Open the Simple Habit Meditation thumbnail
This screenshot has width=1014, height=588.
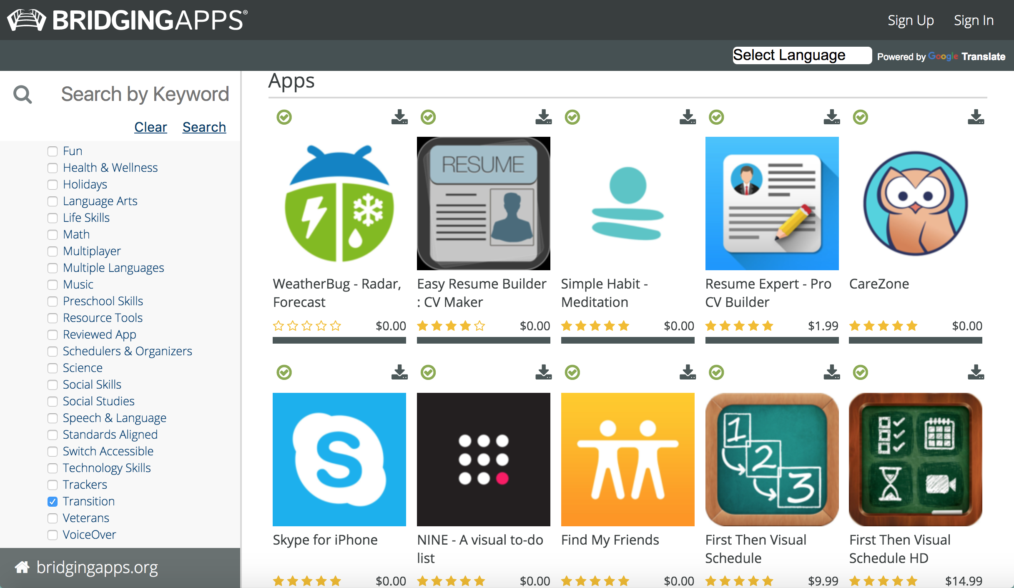pyautogui.click(x=628, y=204)
